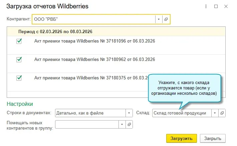
Task: Close the Wildberries report upload dialog
Action: [x=226, y=6]
